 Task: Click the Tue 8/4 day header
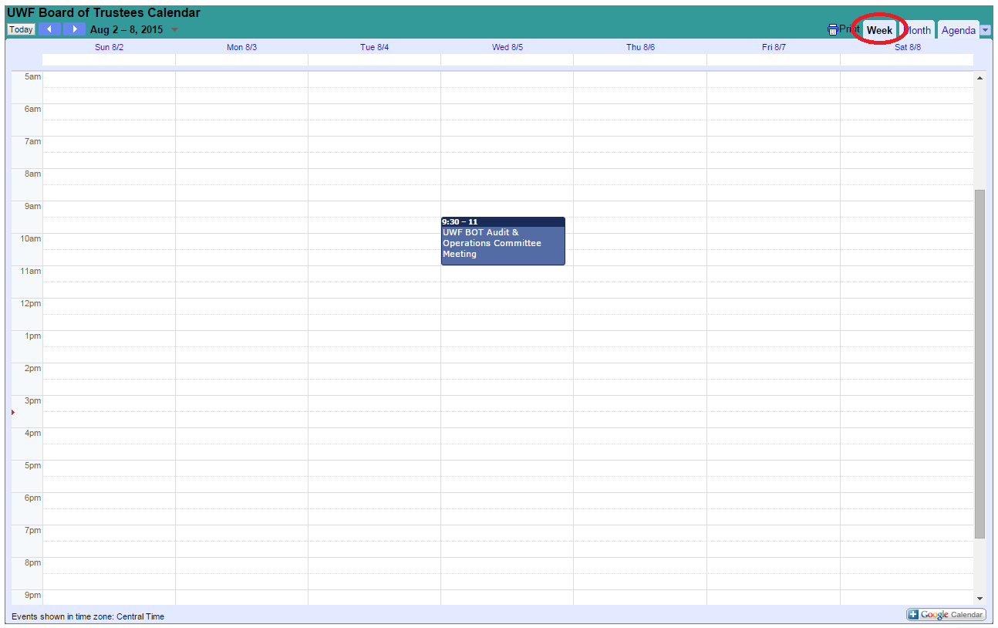pyautogui.click(x=374, y=47)
